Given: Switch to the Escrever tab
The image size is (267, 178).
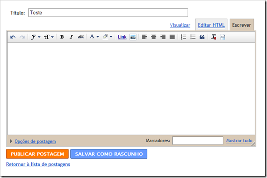Looking at the screenshot, I should point(242,25).
